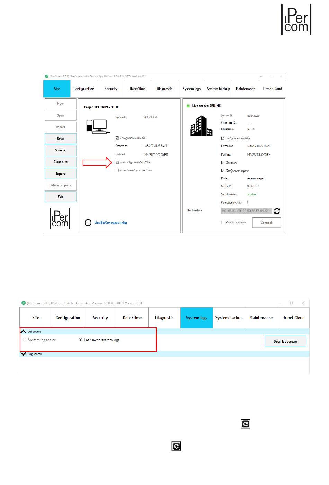This screenshot has height=485, width=329.
Task: Open Diagnostic tab in upper window
Action: [164, 89]
